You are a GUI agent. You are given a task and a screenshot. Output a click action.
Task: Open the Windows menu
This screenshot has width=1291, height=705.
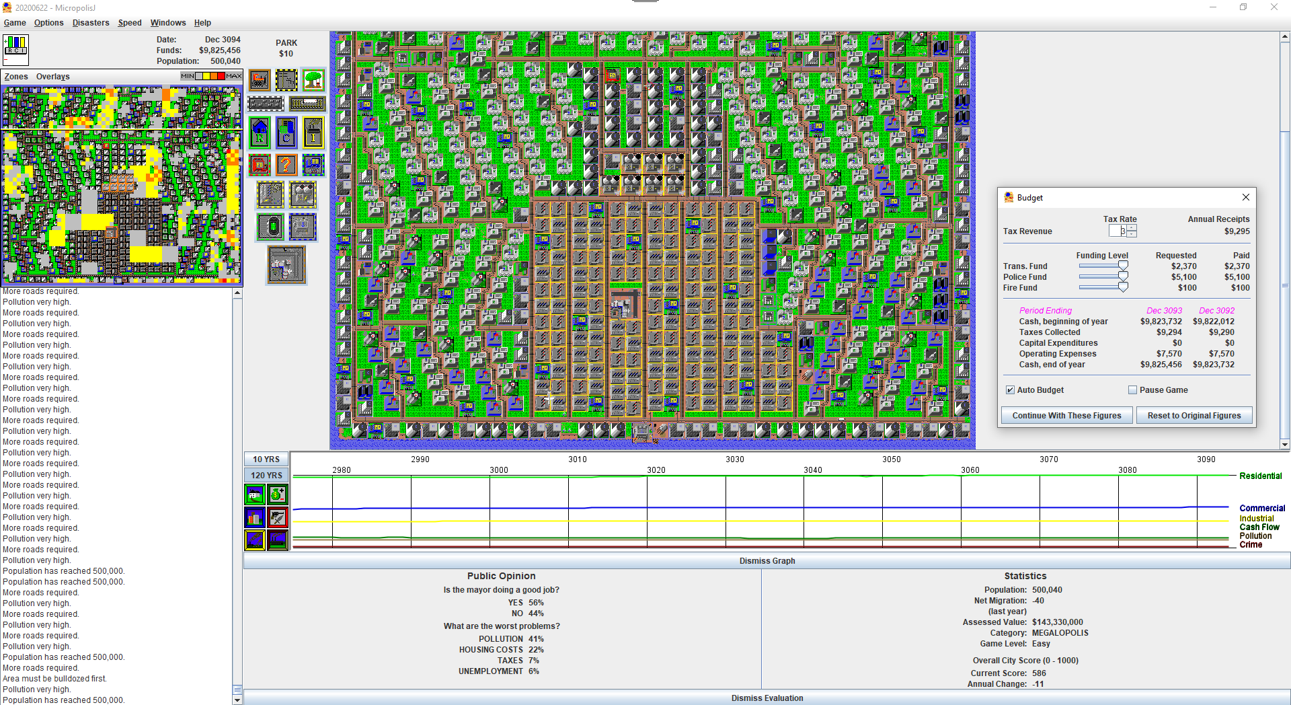[168, 23]
